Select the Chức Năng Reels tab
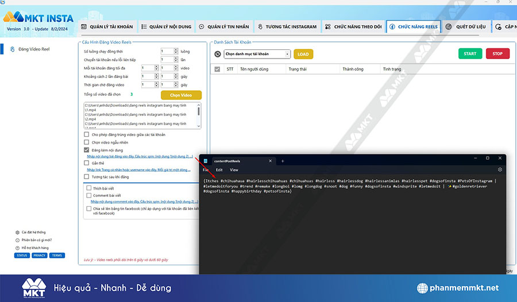Image resolution: width=517 pixels, height=302 pixels. point(414,27)
